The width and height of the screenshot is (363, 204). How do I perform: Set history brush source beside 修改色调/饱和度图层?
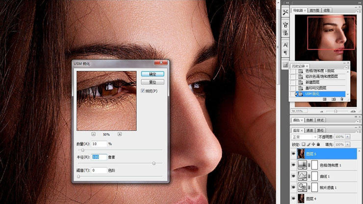pos(293,76)
